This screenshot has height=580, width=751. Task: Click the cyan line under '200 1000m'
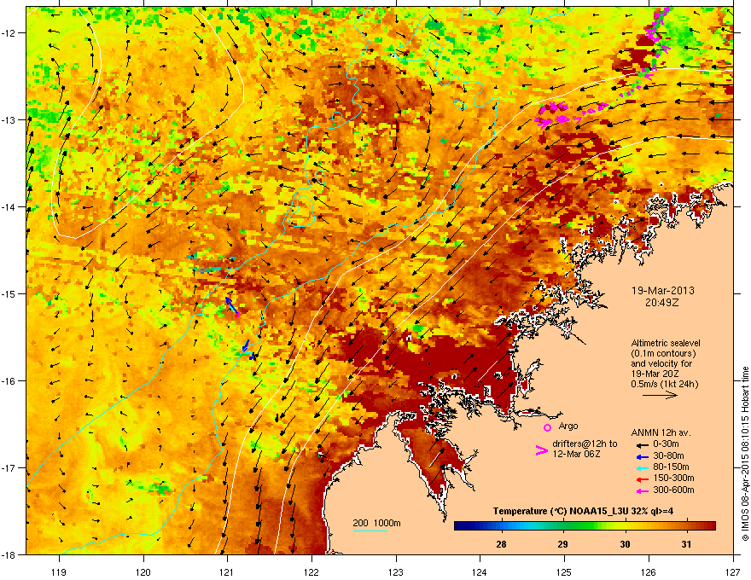(x=370, y=531)
